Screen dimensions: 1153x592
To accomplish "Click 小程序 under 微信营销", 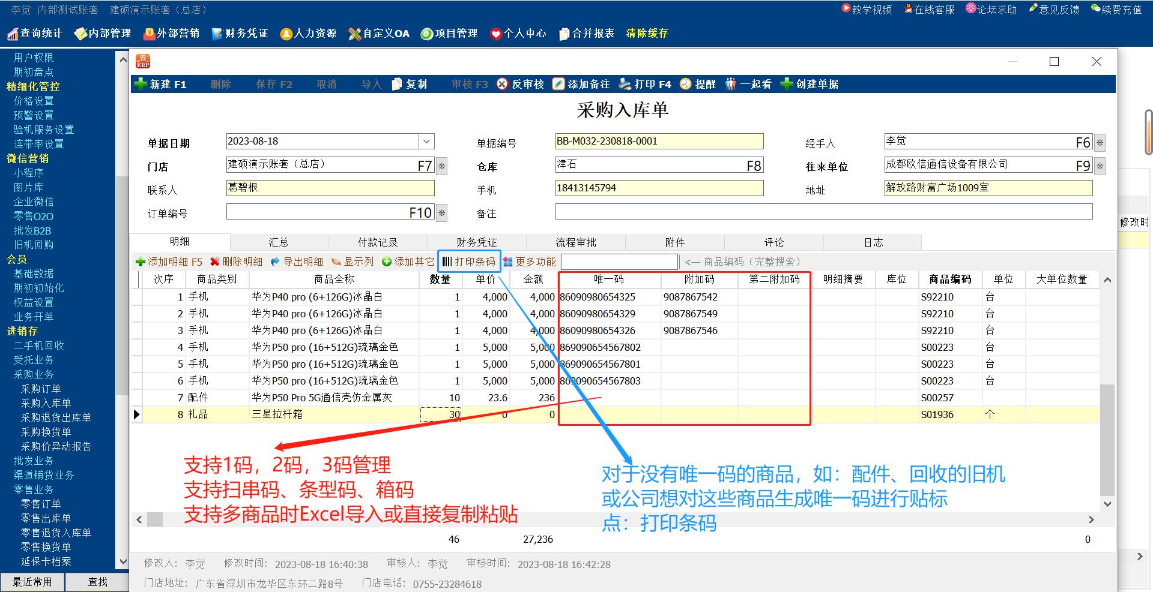I will click(28, 173).
